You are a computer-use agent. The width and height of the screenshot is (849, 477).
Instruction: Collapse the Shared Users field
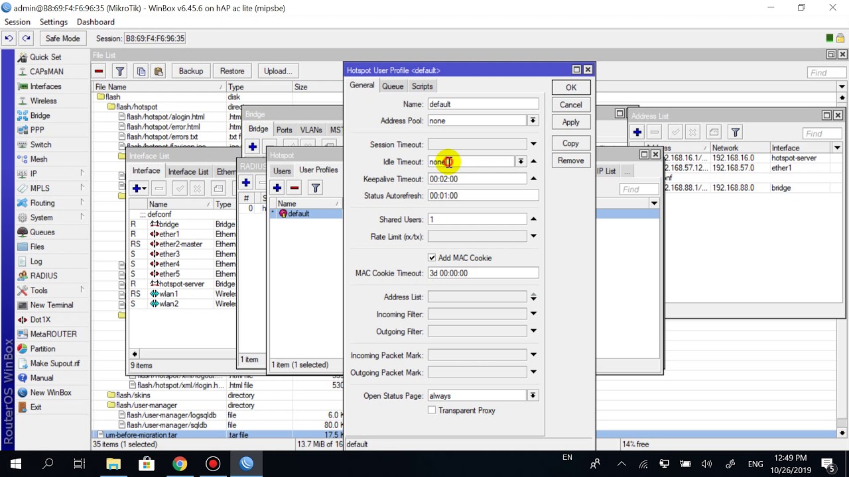click(533, 219)
